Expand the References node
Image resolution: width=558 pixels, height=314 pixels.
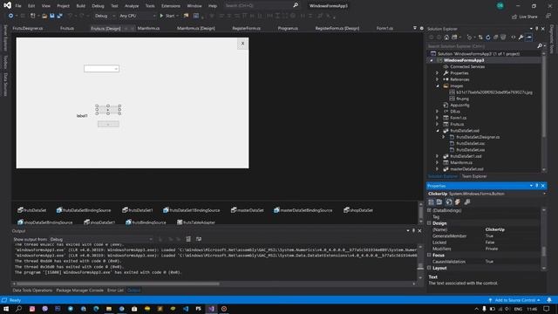coord(438,79)
